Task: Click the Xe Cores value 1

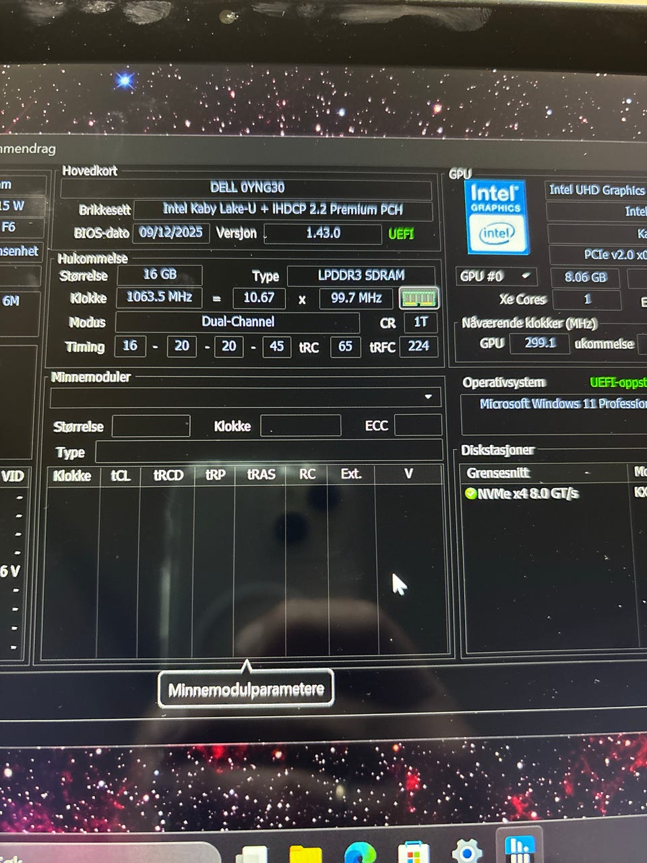Action: 586,299
